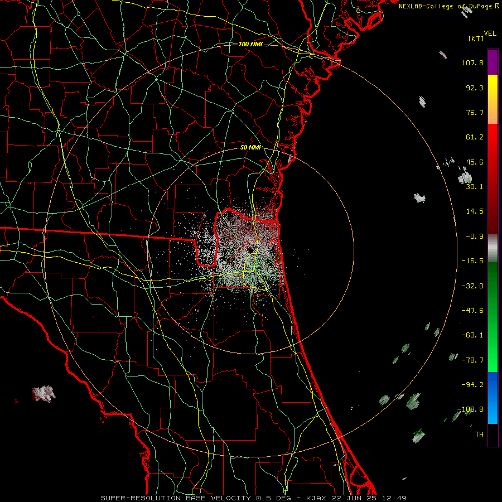Click the radar echo blob in Gulf
Screen dimensions: 502x502
click(44, 393)
